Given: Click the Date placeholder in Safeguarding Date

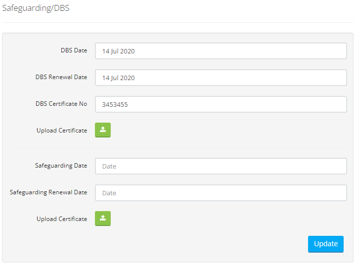Looking at the screenshot, I should [x=109, y=167].
